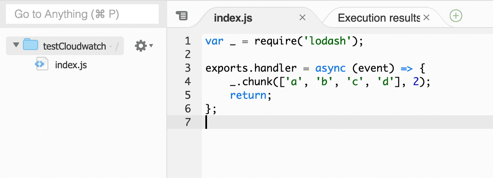Switch to the Execution results tab
This screenshot has height=178, width=493.
378,18
